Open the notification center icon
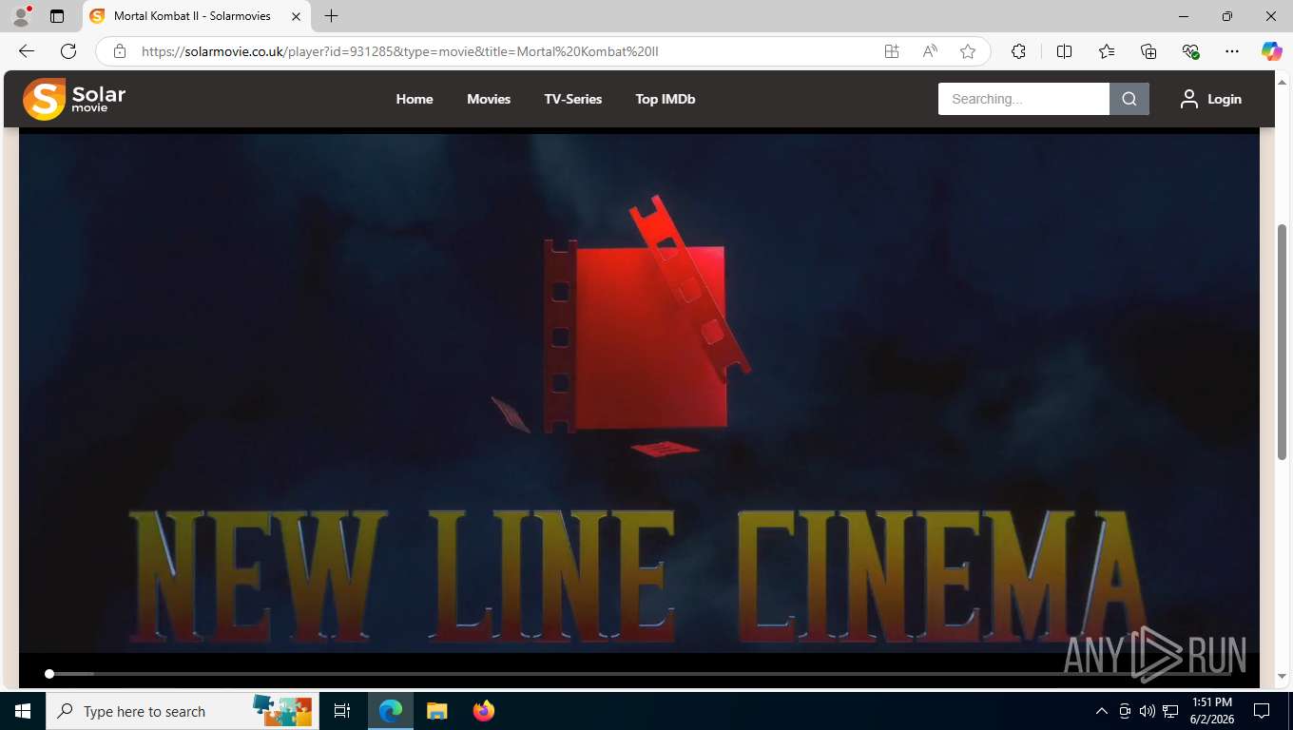 [1262, 711]
